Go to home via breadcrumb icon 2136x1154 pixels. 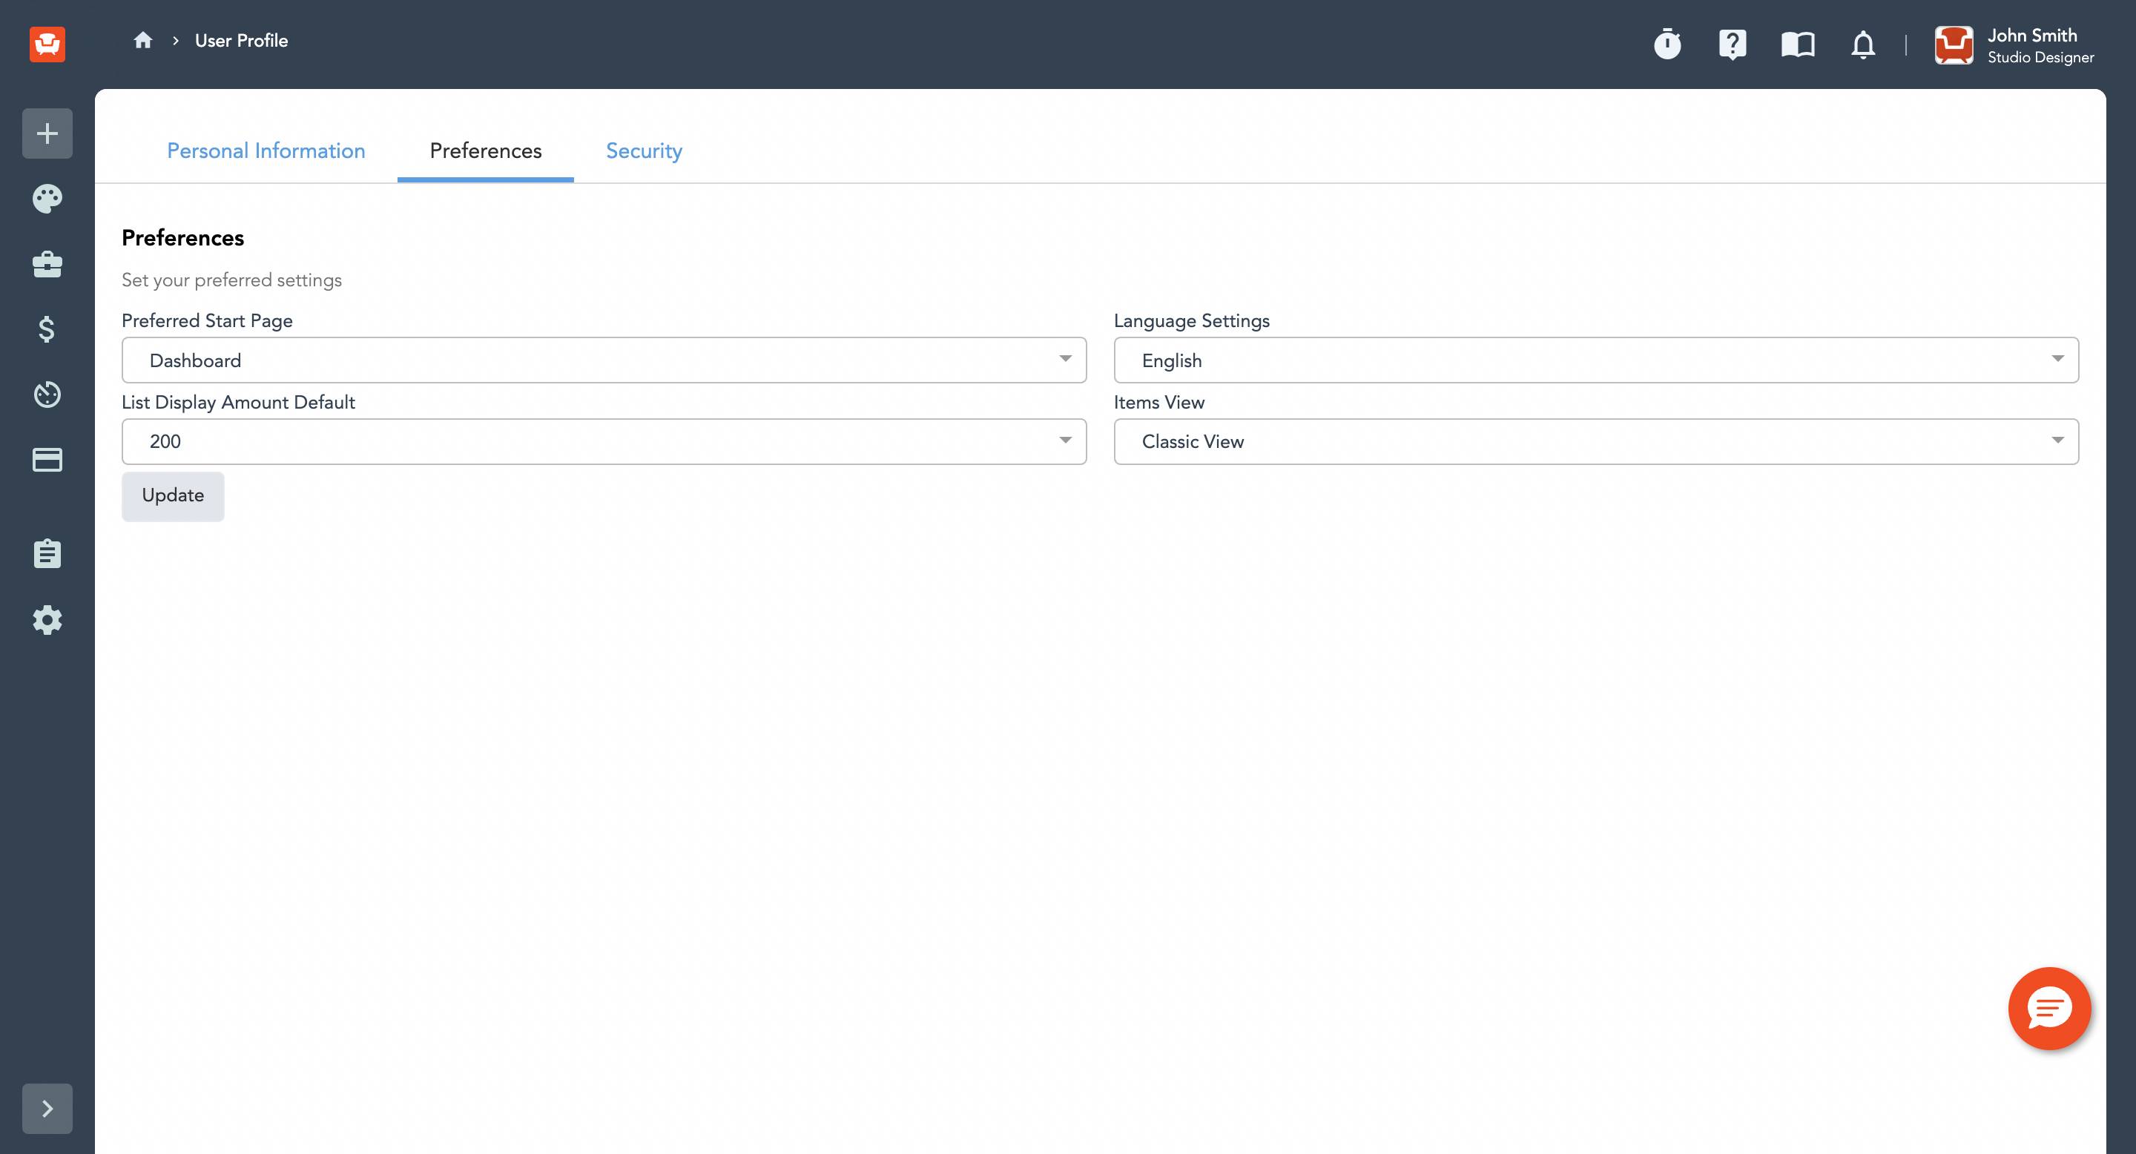(x=142, y=40)
